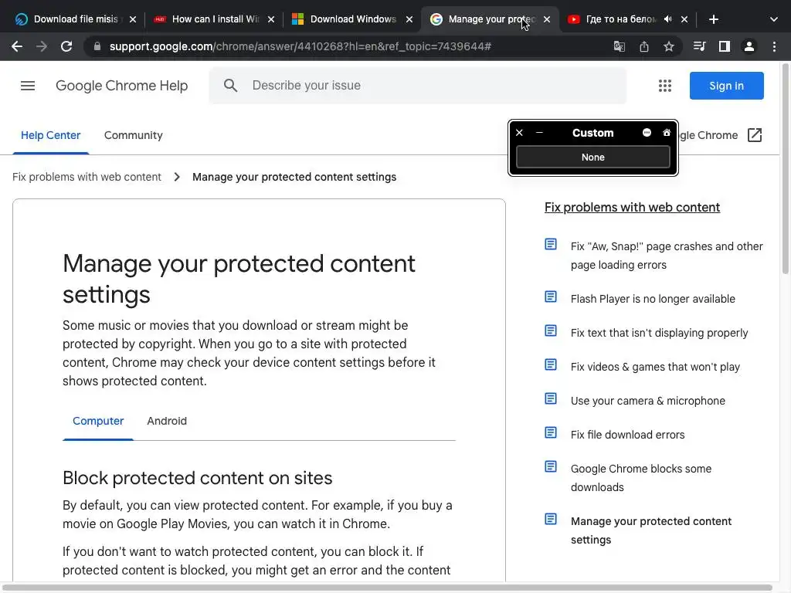Click the share page icon
The width and height of the screenshot is (791, 593).
644,46
